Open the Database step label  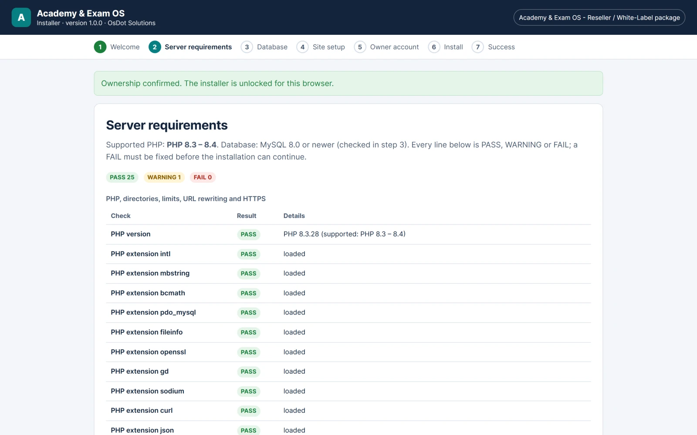click(272, 47)
